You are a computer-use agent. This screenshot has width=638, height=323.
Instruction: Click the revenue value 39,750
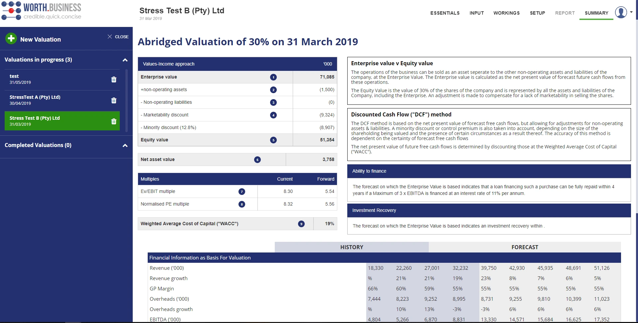coord(489,268)
